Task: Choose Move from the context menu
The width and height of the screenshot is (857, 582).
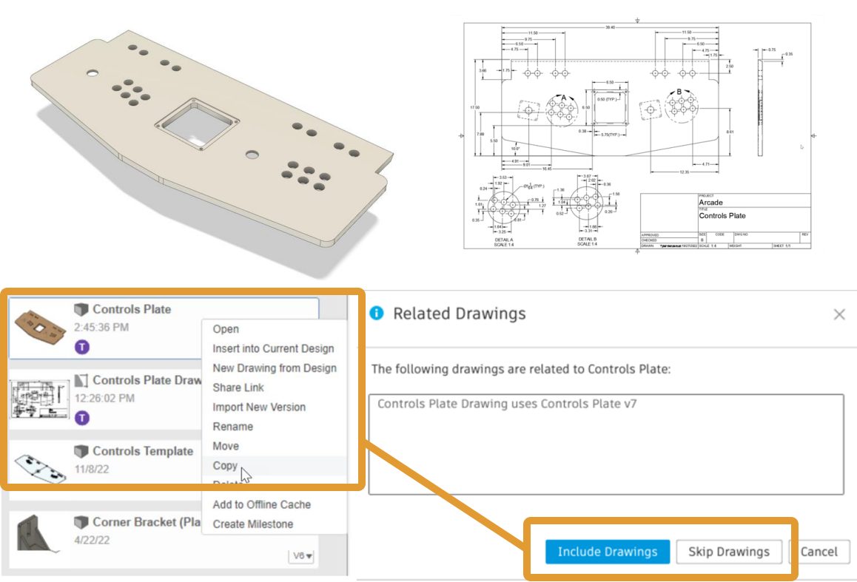Action: [x=226, y=446]
